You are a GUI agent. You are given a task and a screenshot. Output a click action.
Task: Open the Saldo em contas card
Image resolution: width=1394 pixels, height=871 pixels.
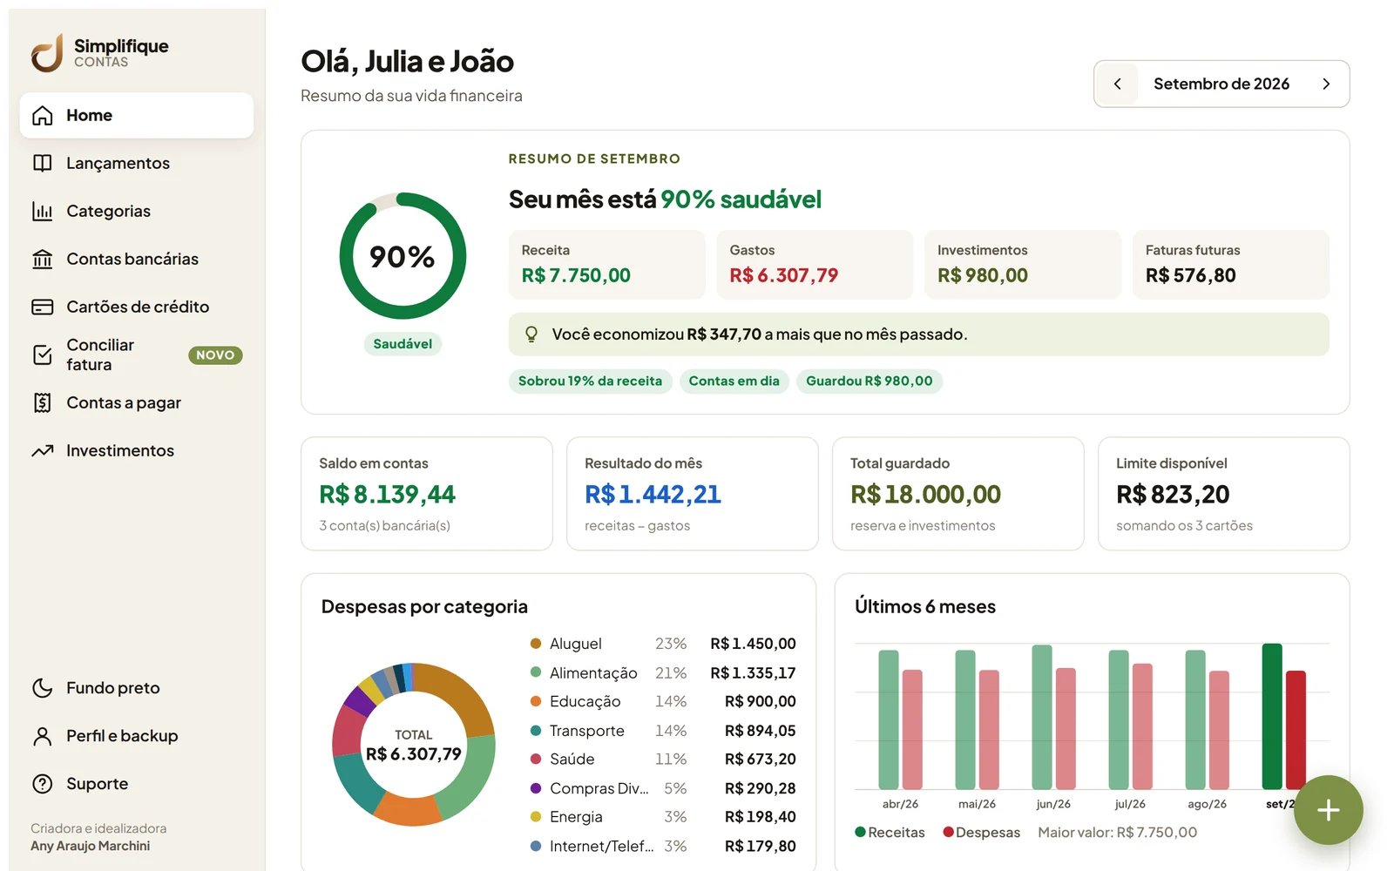click(427, 494)
